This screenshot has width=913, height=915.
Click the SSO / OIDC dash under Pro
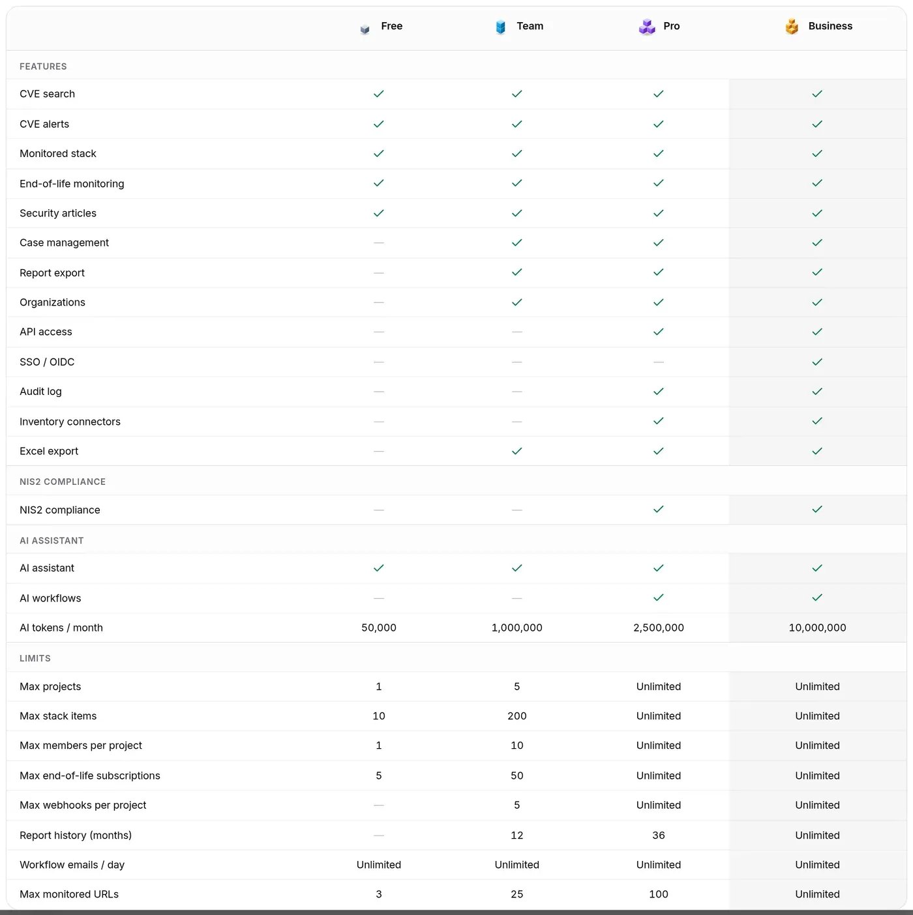point(659,362)
